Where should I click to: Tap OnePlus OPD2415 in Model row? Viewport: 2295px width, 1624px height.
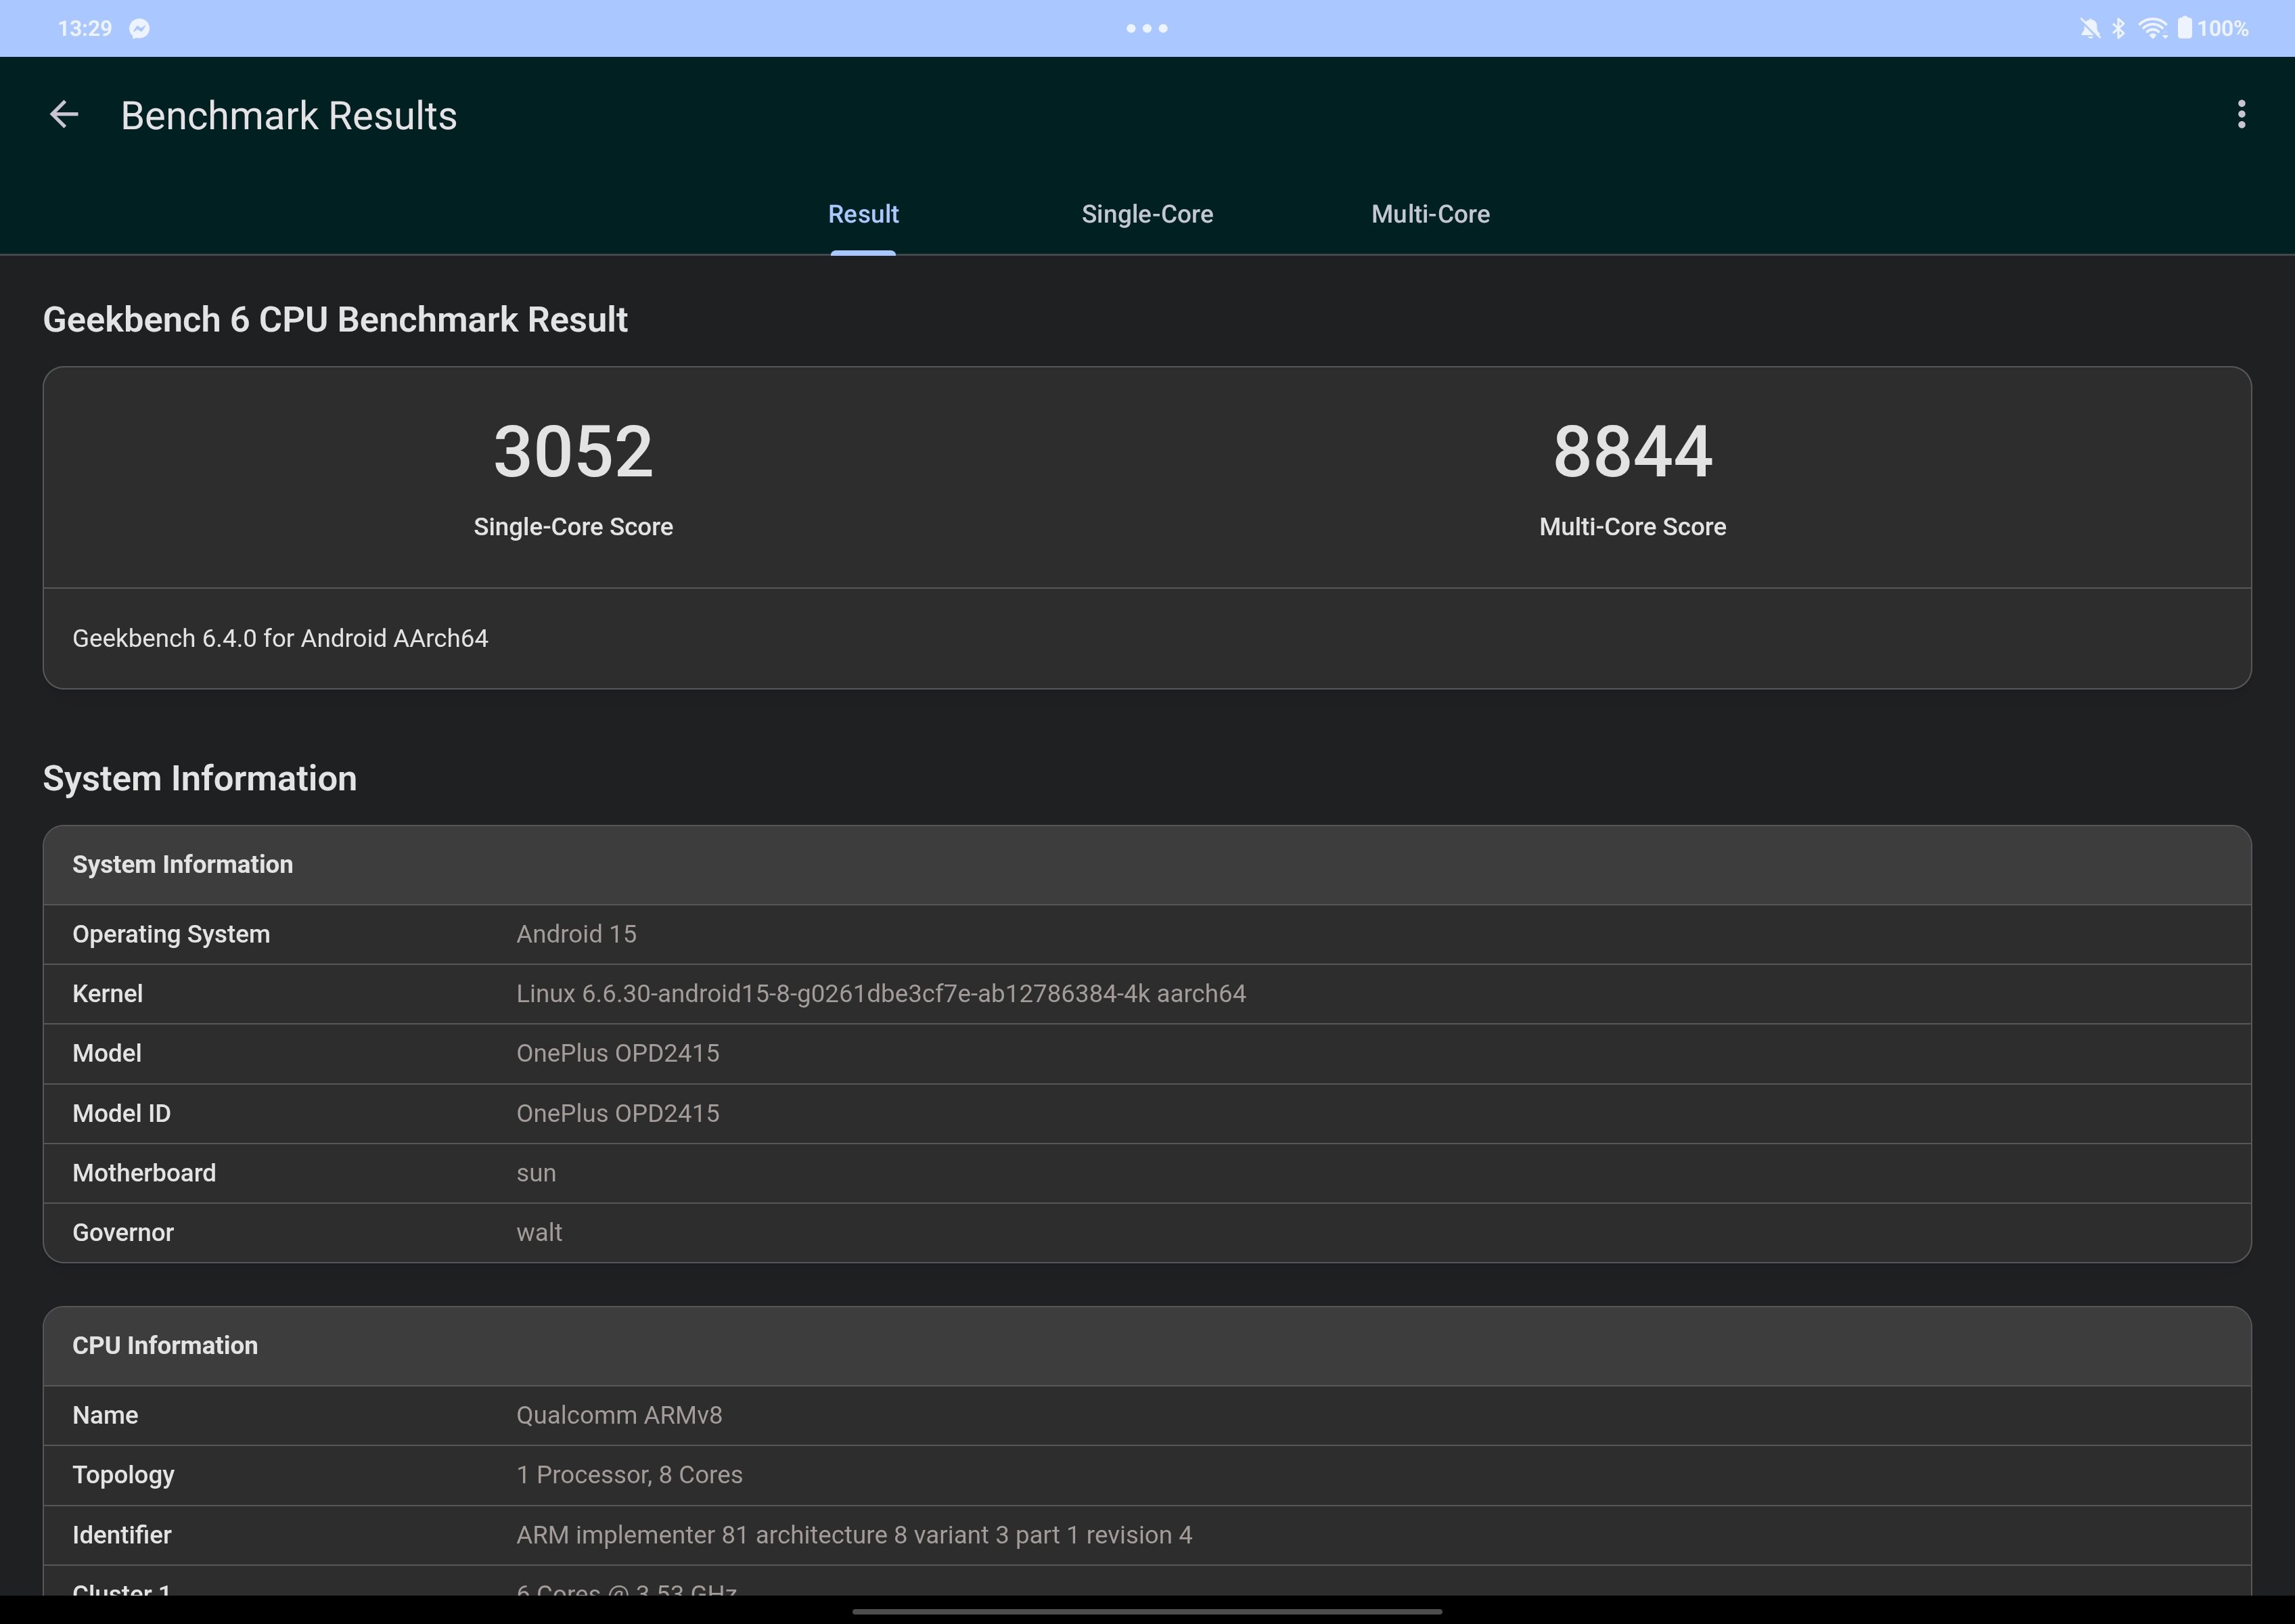617,1053
